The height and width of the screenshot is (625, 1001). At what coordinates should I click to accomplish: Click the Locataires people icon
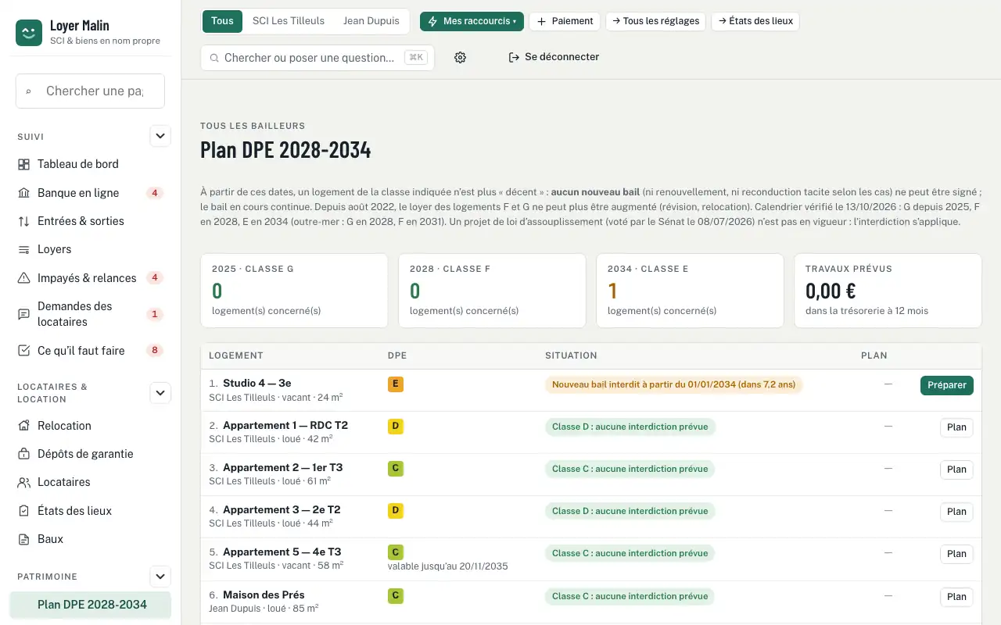(23, 482)
